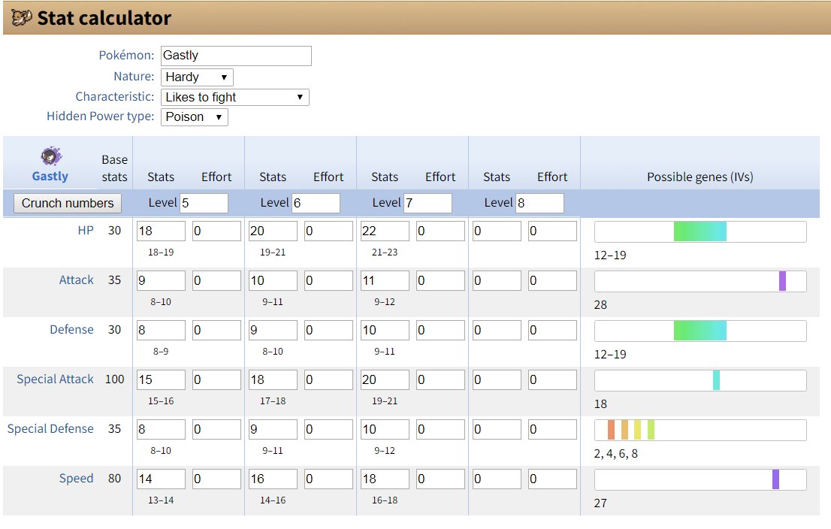
Task: Click the Crunch numbers button
Action: [x=68, y=203]
